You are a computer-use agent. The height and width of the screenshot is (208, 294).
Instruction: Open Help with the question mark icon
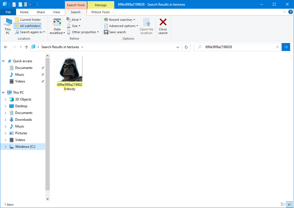coord(290,12)
